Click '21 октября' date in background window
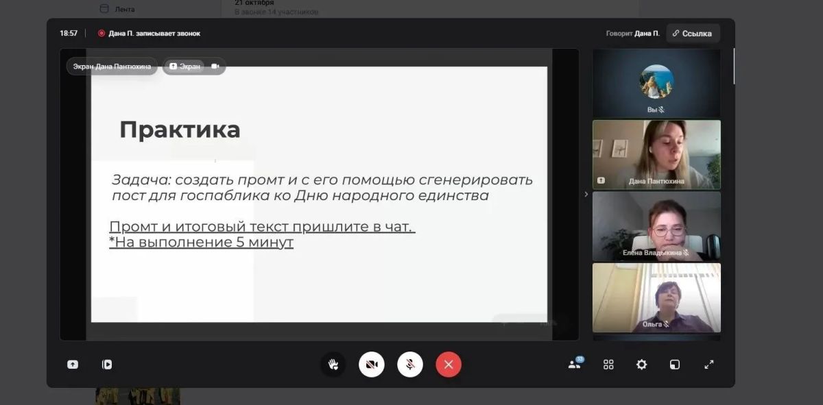Screen dimensions: 823x405 click(x=254, y=3)
